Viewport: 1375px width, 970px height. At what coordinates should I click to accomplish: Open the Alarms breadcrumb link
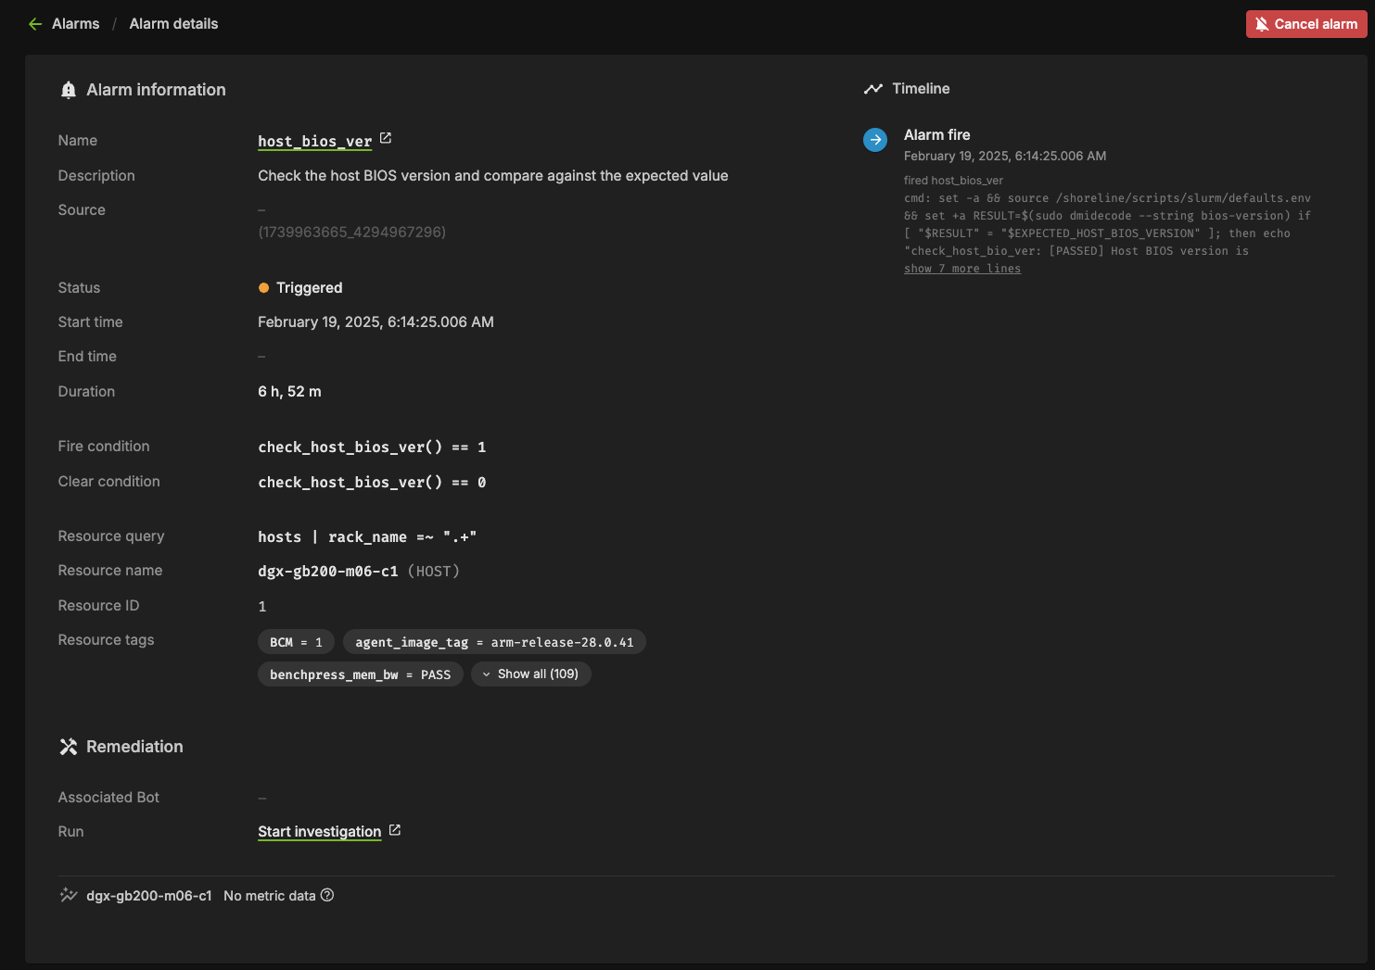(75, 24)
